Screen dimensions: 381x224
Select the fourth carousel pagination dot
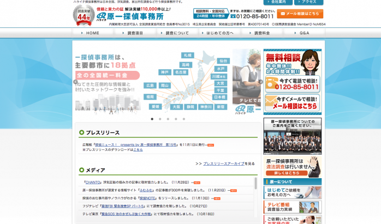[176, 119]
